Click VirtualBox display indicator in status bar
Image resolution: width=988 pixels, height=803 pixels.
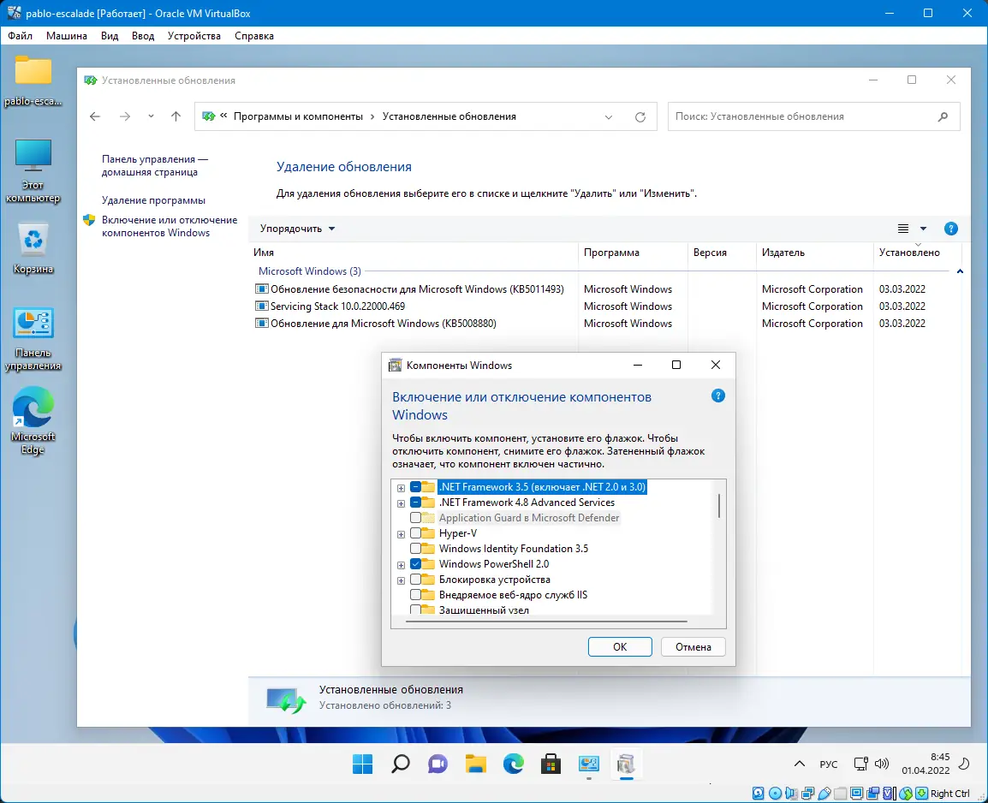pyautogui.click(x=856, y=794)
